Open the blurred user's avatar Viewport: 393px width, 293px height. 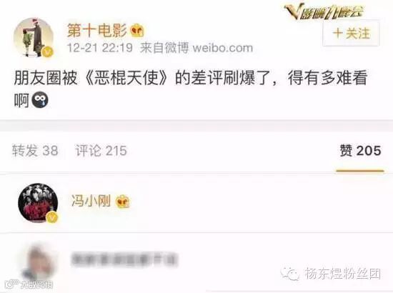tap(38, 262)
